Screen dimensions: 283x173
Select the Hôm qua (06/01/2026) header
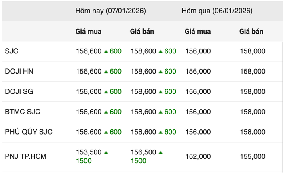(x=217, y=11)
